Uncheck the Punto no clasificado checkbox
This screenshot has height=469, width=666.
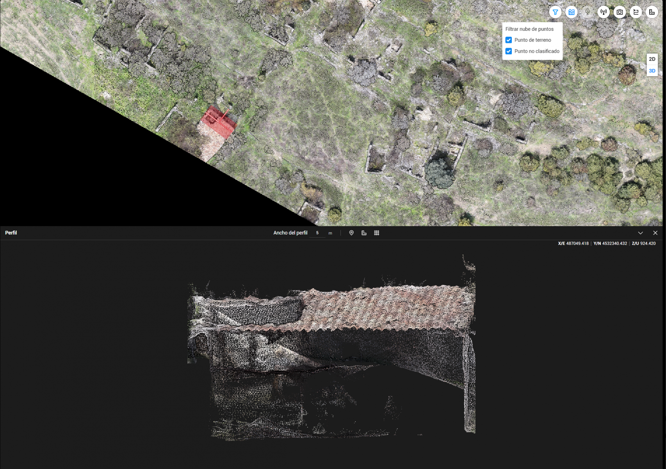[x=509, y=51]
